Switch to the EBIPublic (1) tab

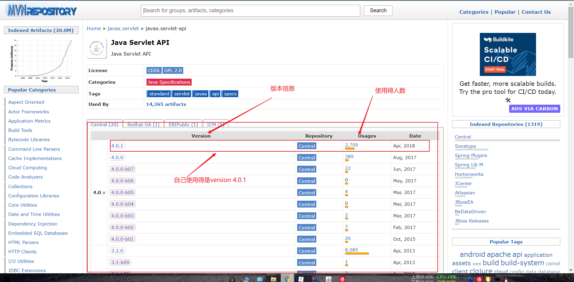pos(183,124)
